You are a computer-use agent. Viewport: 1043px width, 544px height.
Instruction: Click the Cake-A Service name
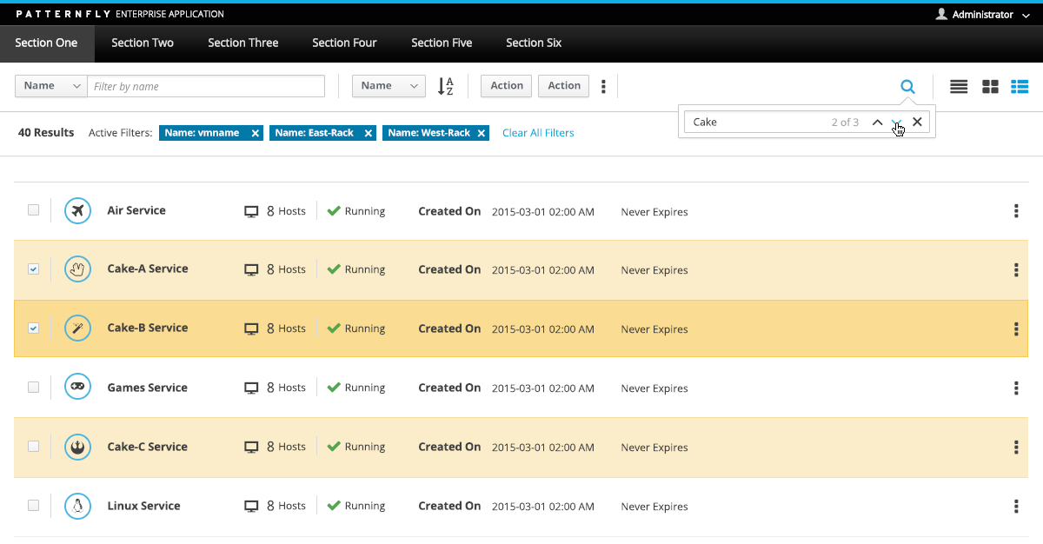tap(148, 269)
